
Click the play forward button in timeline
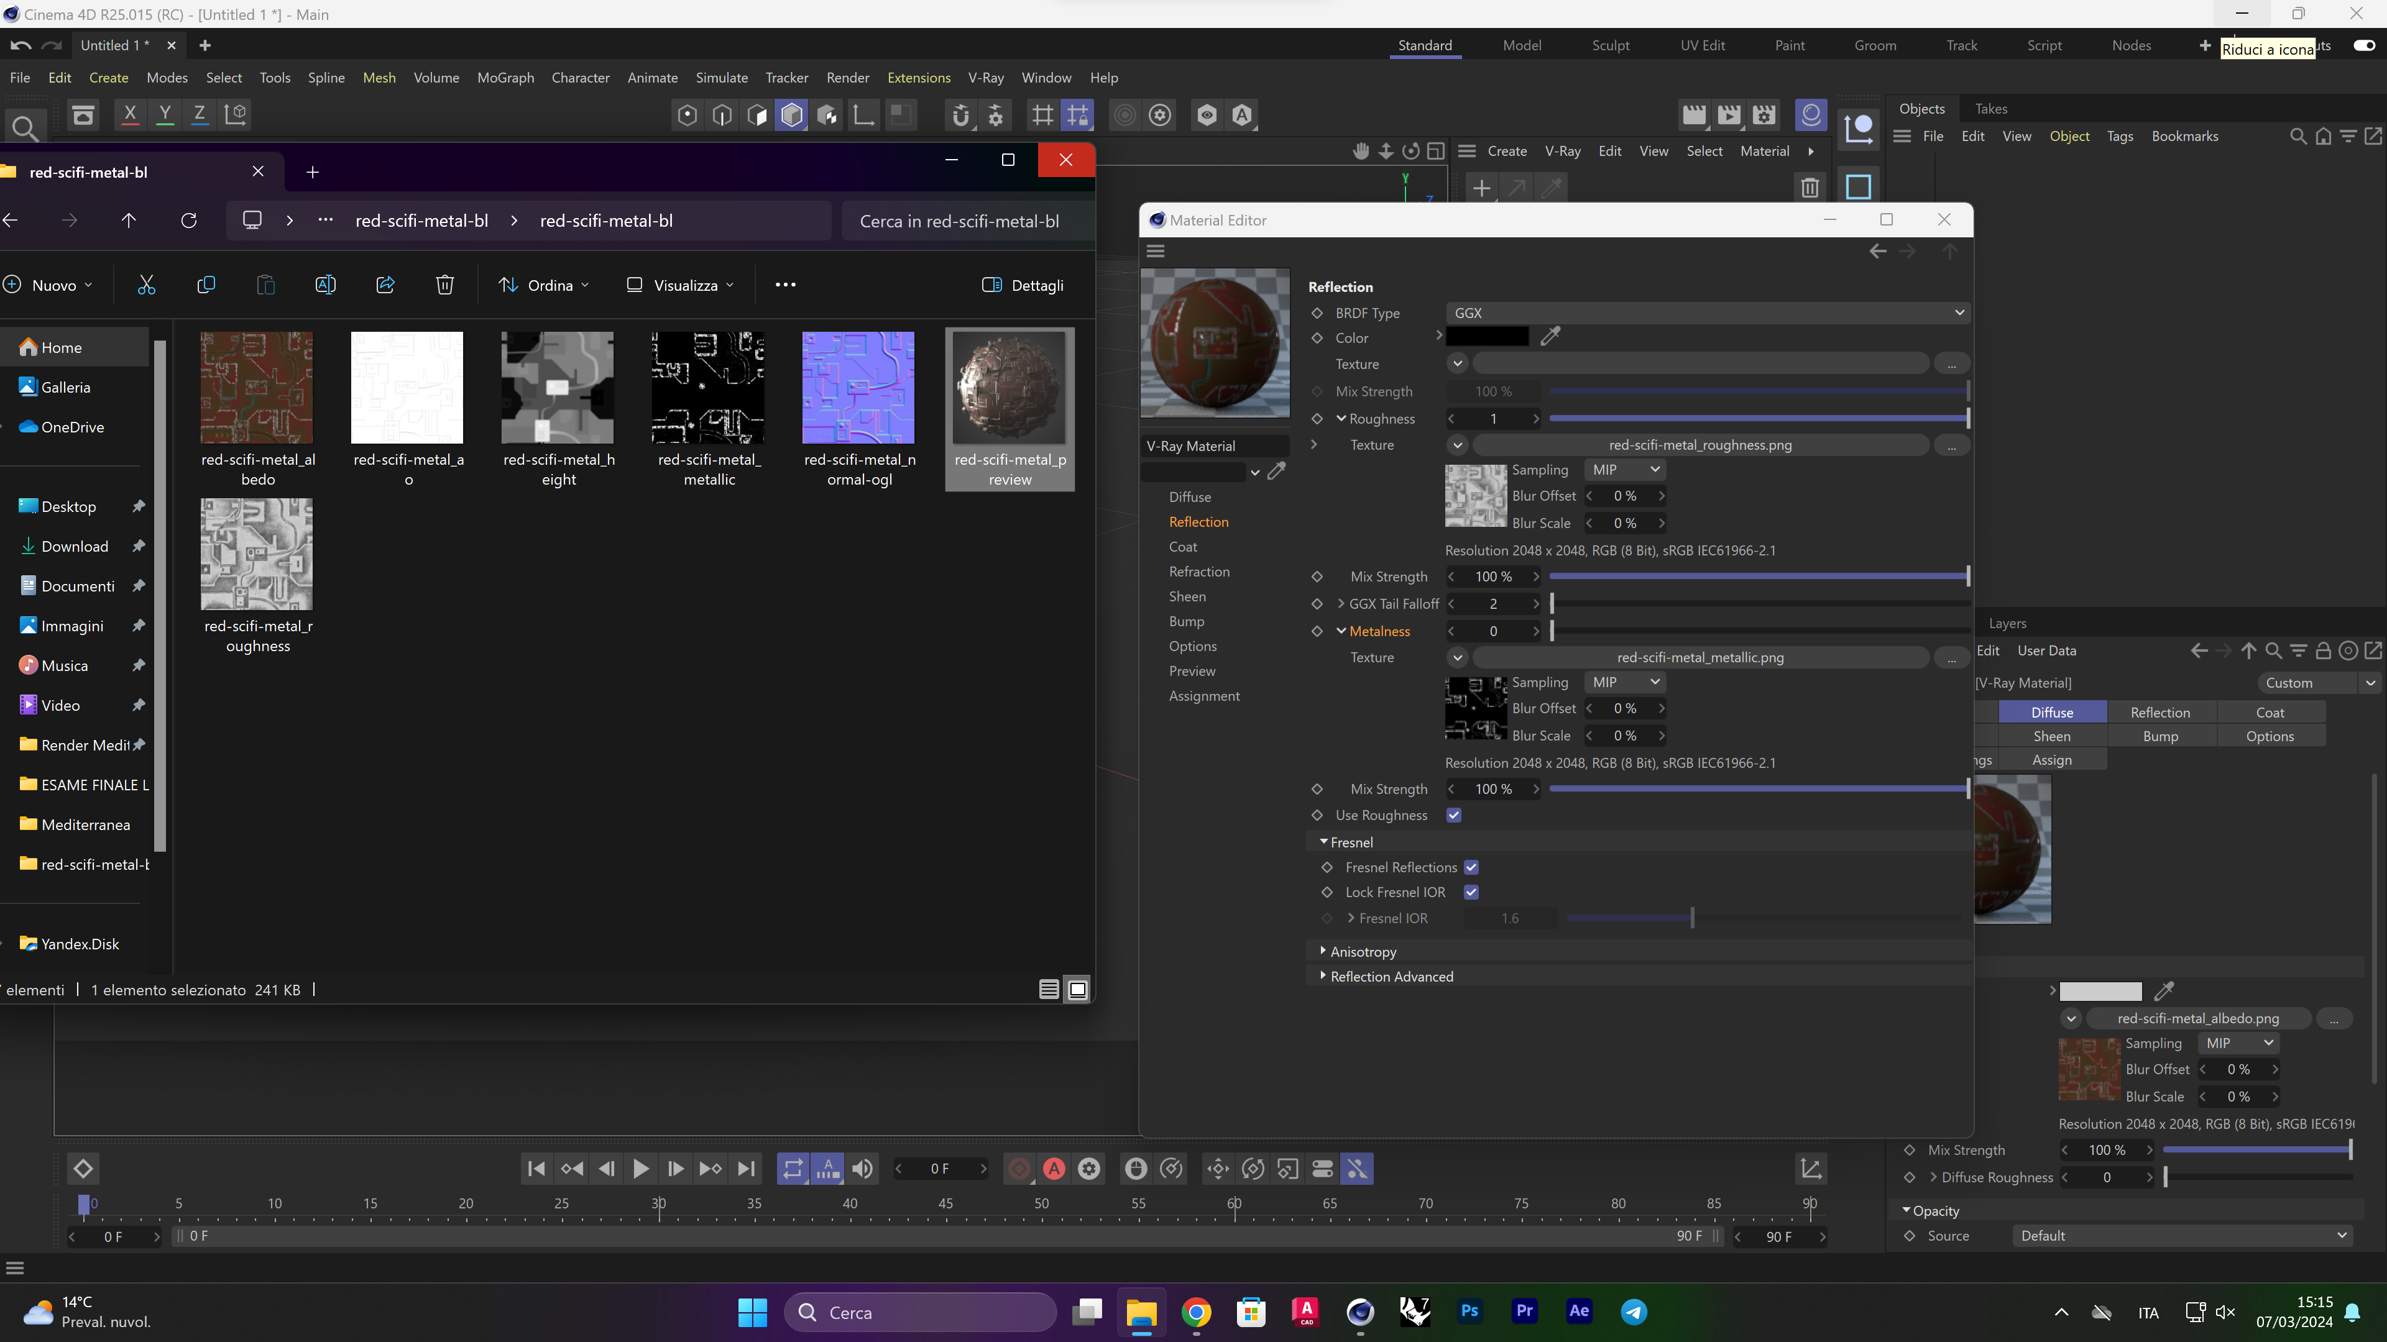(640, 1169)
